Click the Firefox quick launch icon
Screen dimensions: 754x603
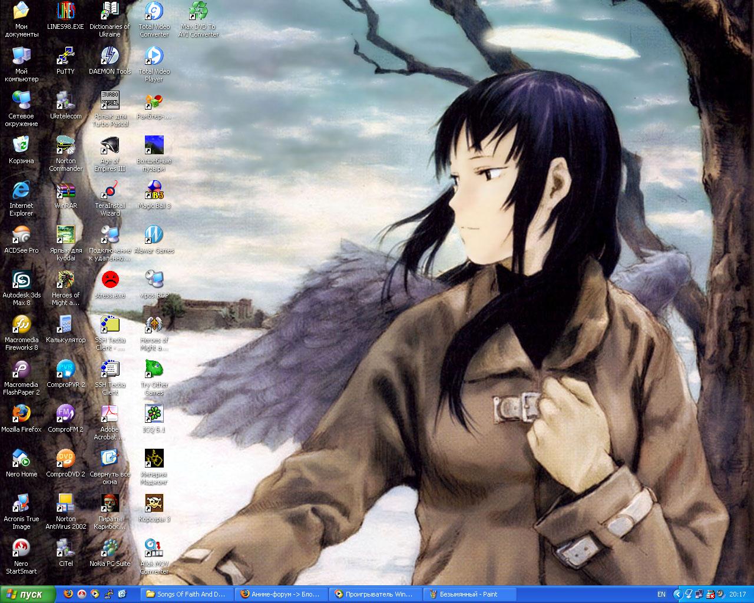pos(68,594)
